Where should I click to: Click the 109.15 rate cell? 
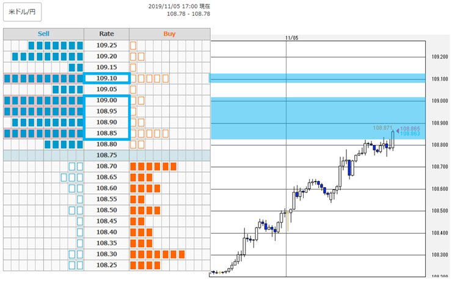(107, 67)
